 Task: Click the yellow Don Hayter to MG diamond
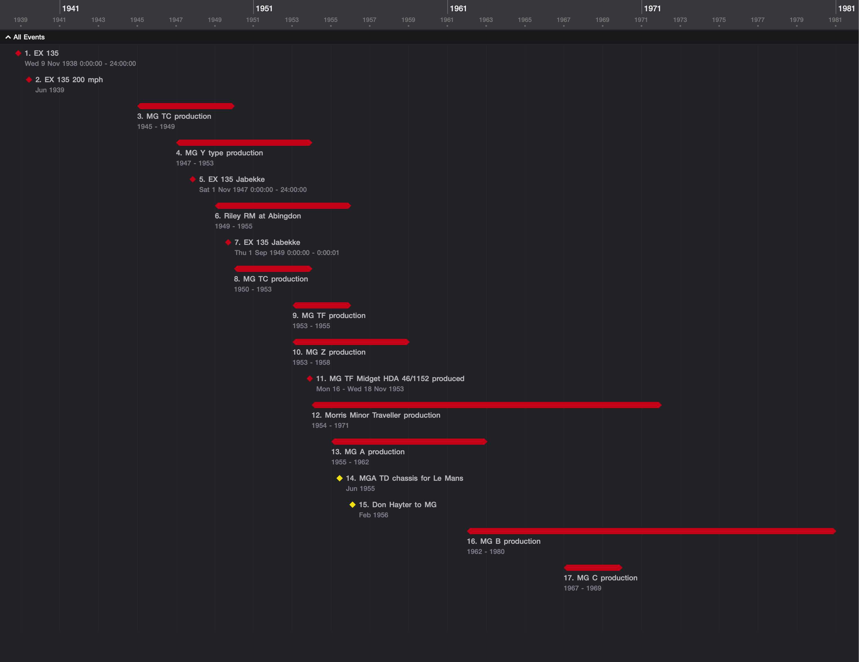point(353,505)
